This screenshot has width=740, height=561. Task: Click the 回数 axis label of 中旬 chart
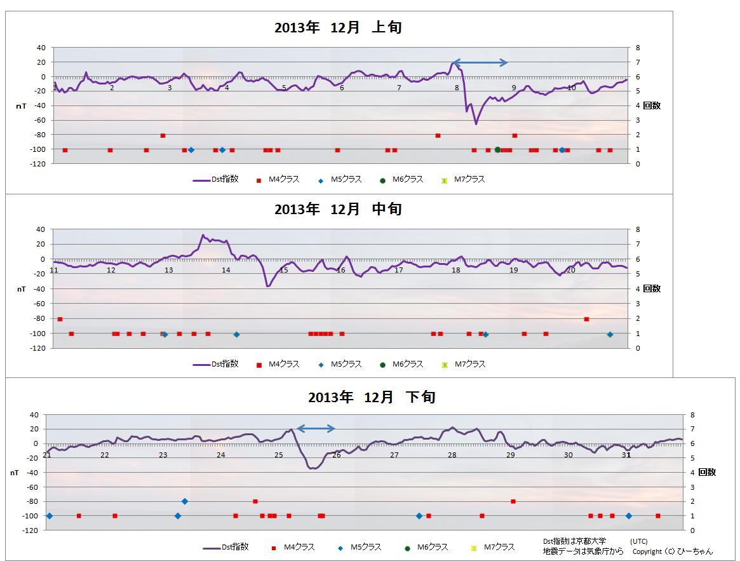pyautogui.click(x=652, y=288)
